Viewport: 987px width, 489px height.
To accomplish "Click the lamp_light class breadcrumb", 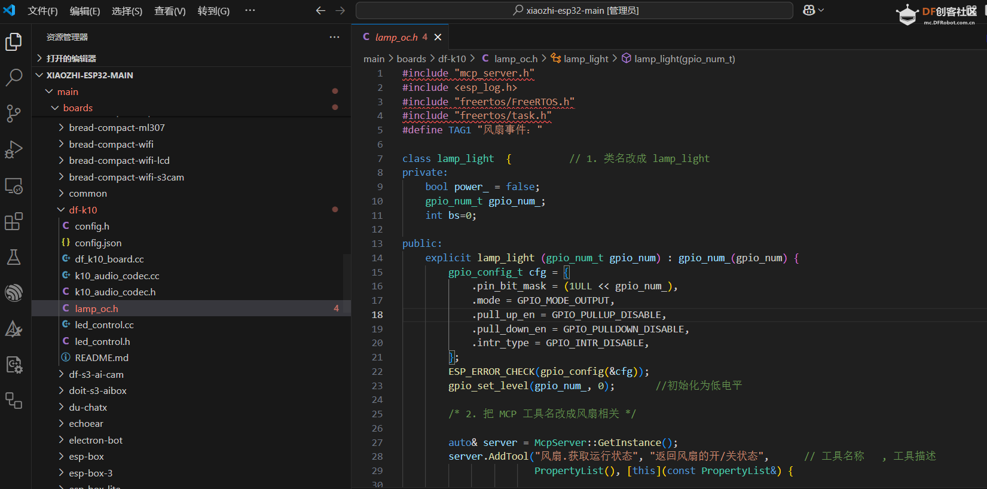I will pyautogui.click(x=580, y=59).
